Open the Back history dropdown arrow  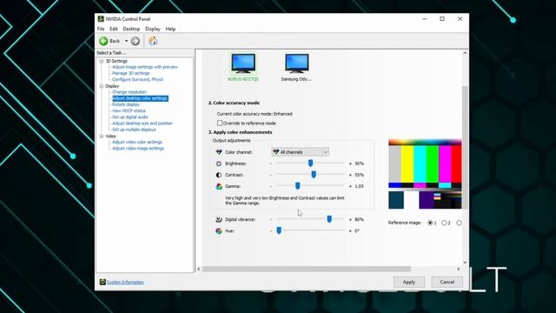click(126, 41)
